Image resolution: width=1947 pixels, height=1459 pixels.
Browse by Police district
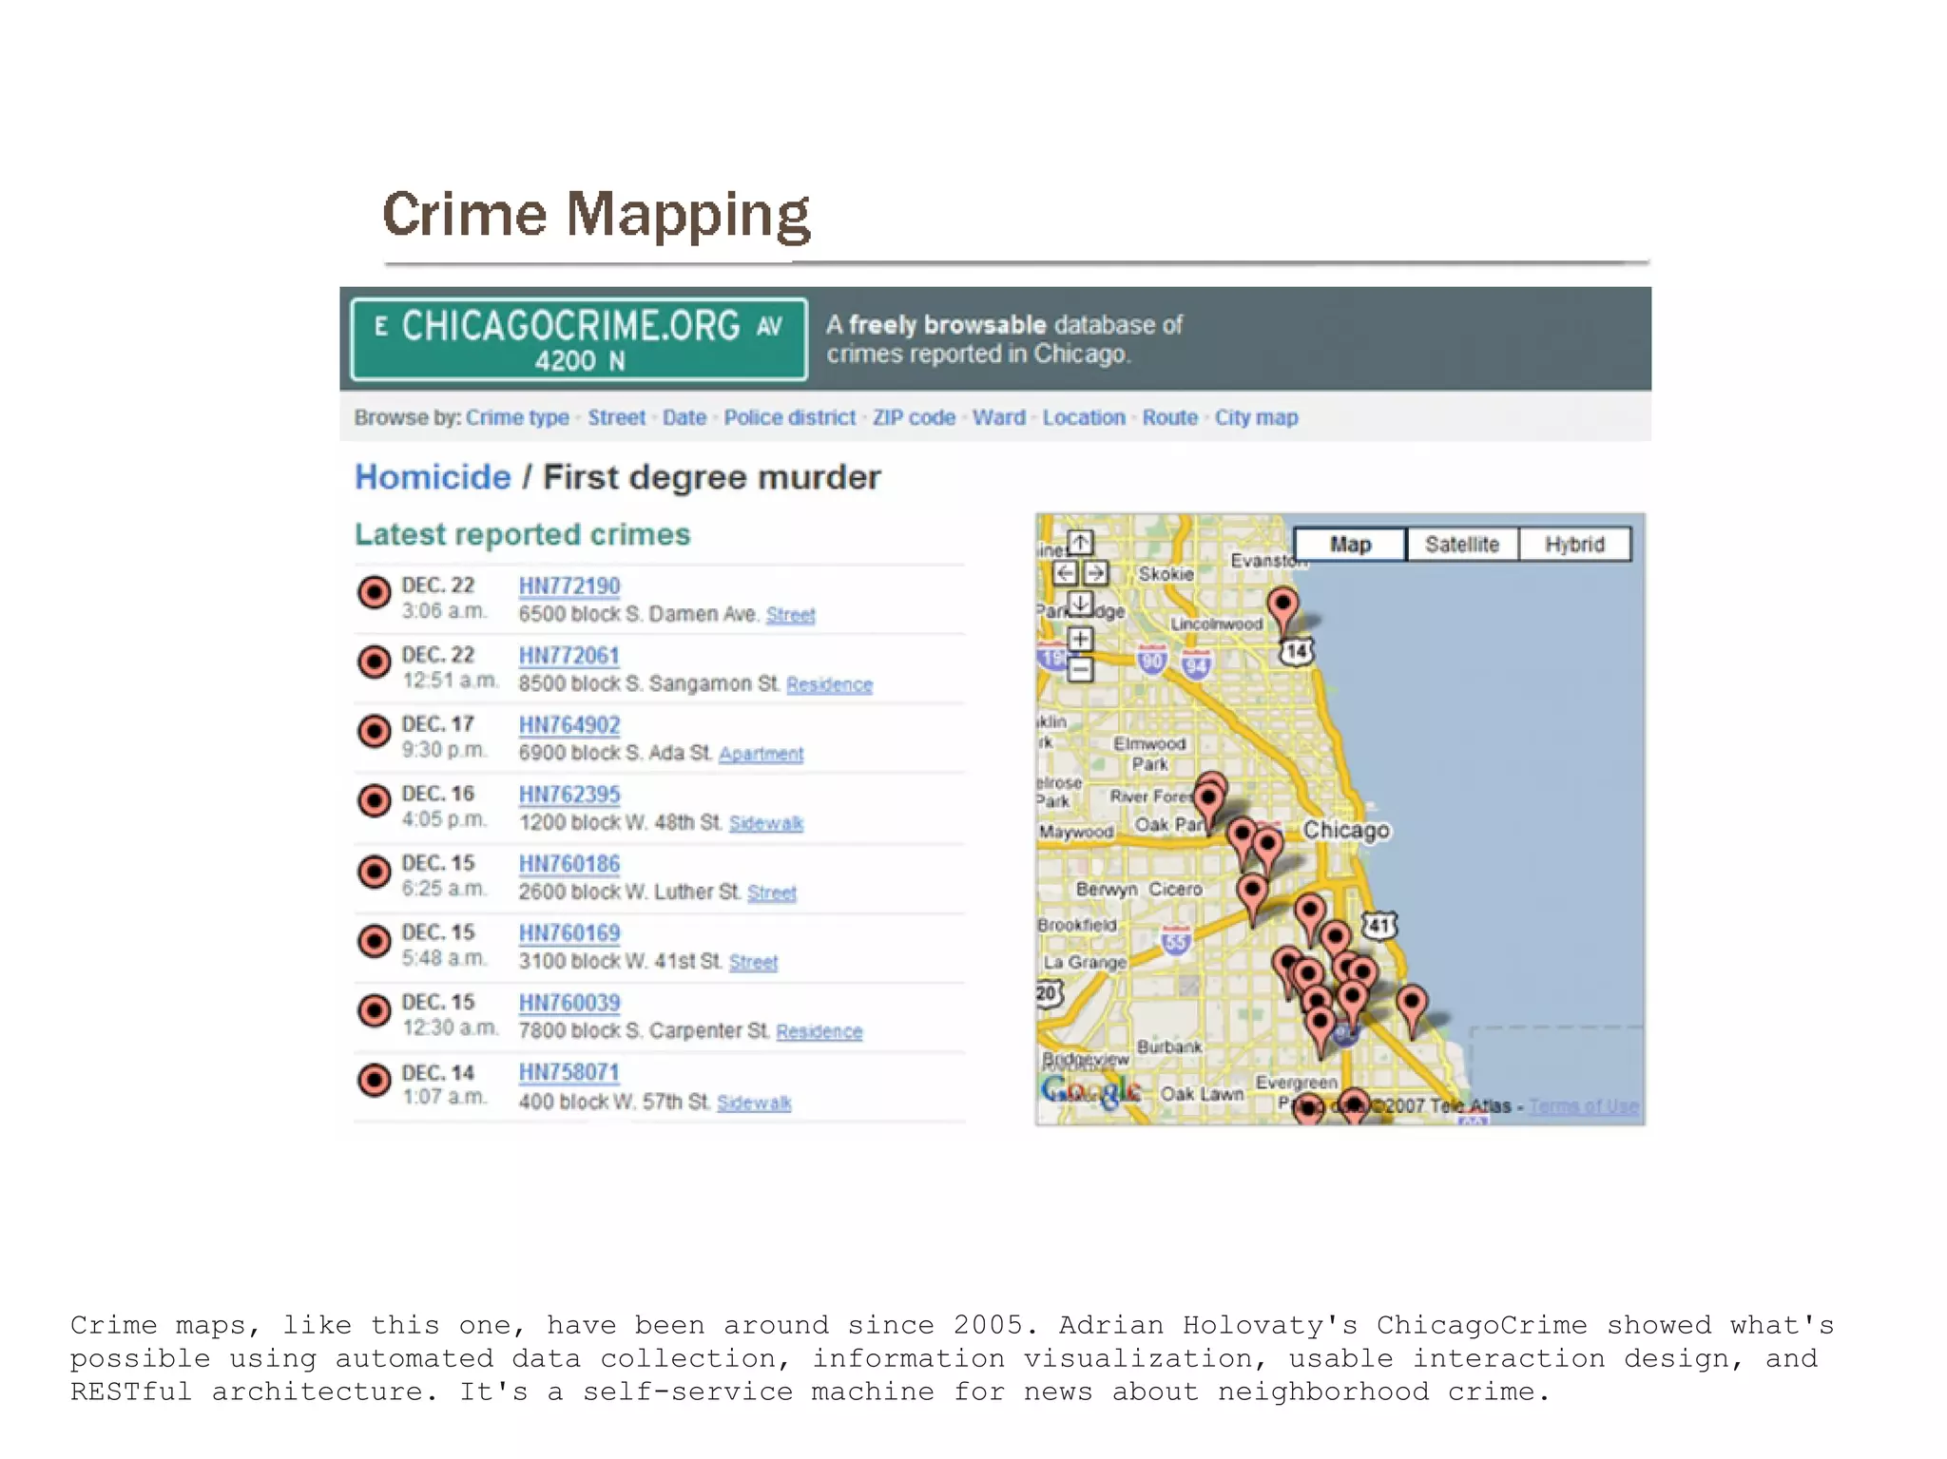(x=789, y=418)
